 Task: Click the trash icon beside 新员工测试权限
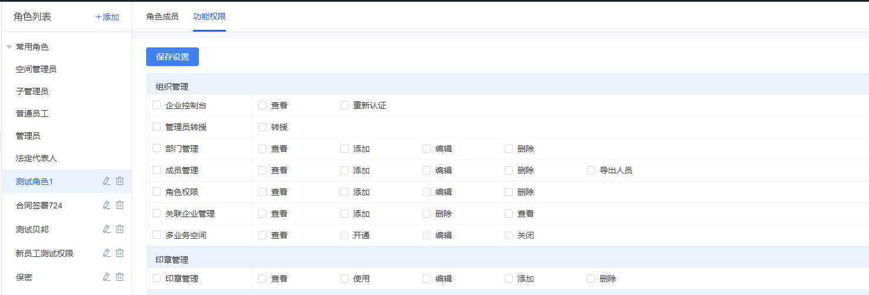[x=120, y=253]
